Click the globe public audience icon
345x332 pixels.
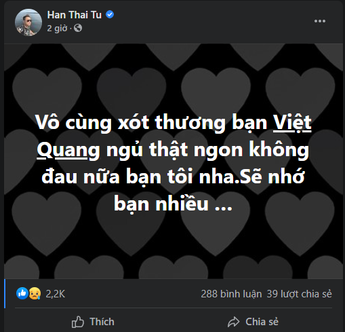(78, 29)
